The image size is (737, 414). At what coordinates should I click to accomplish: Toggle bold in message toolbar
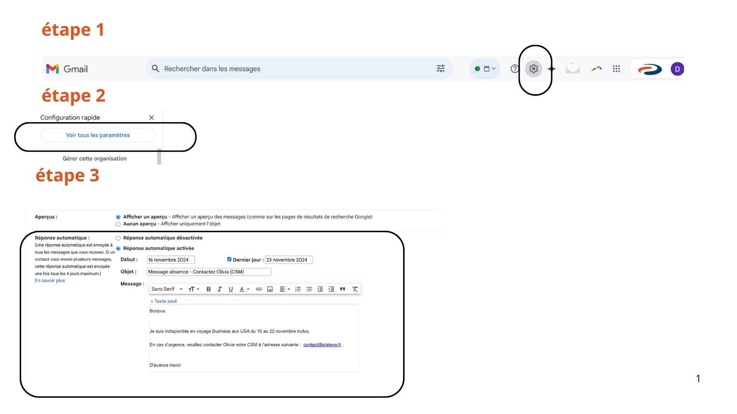[x=208, y=289]
